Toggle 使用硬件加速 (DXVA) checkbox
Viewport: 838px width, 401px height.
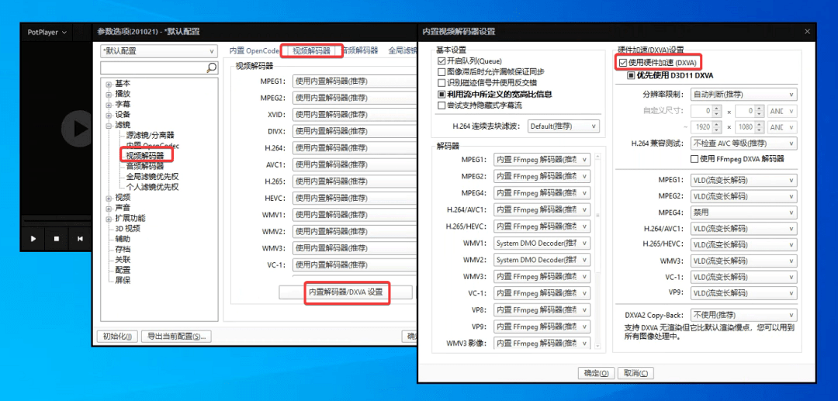(622, 63)
